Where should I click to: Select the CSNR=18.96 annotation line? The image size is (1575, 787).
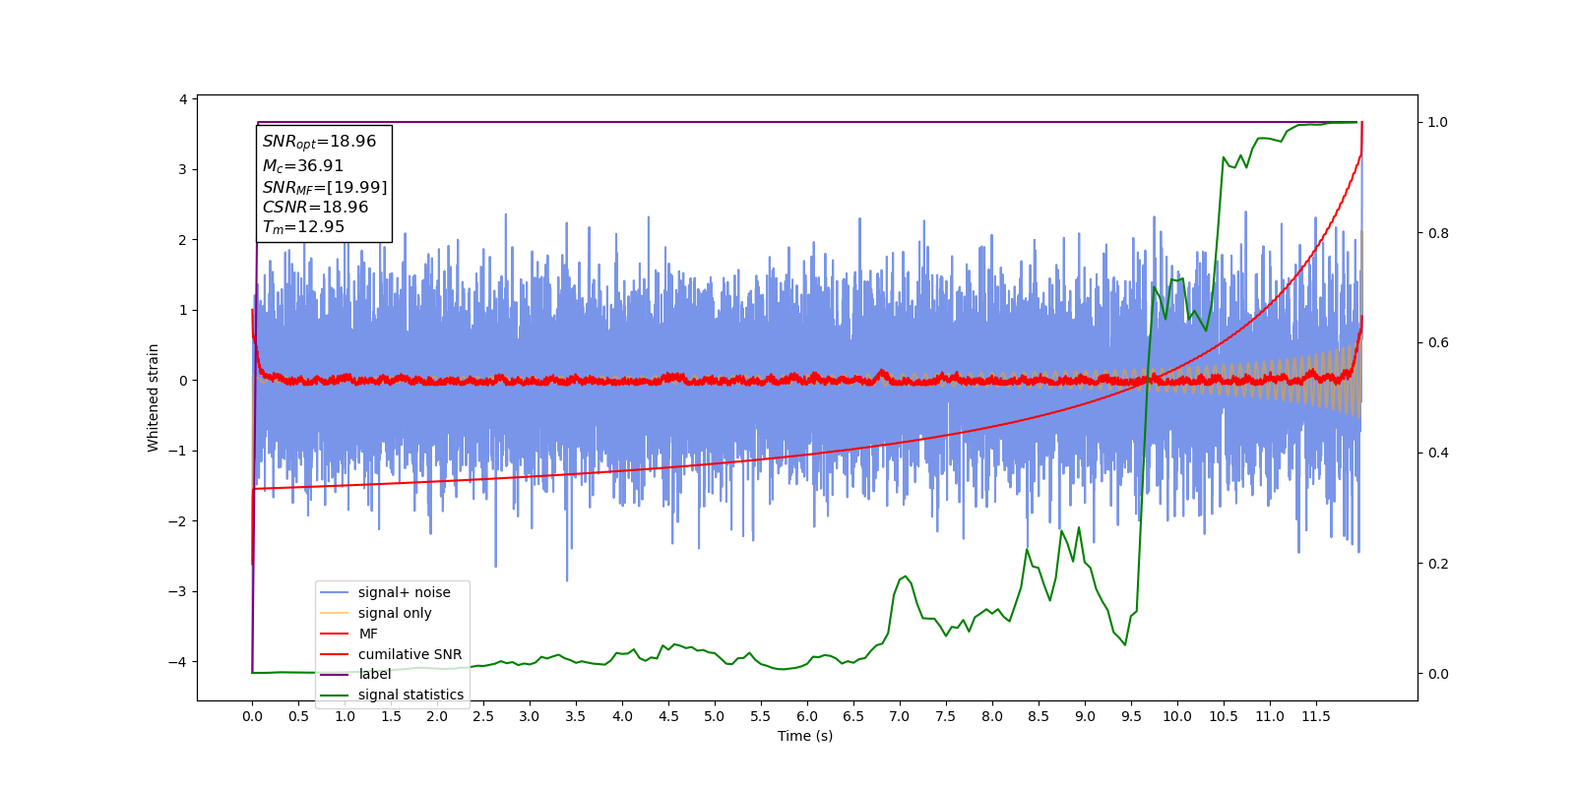pyautogui.click(x=315, y=208)
